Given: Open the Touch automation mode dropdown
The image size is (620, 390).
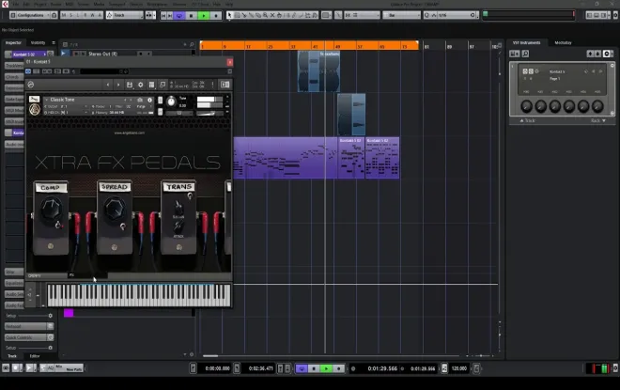Looking at the screenshot, I should (x=125, y=15).
